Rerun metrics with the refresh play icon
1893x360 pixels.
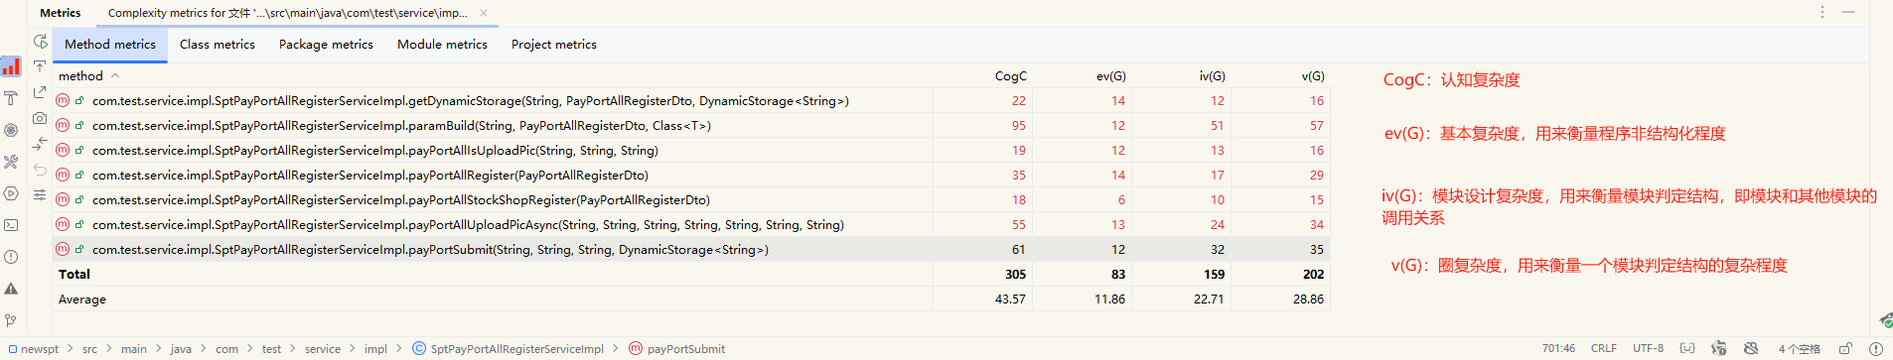pos(40,42)
